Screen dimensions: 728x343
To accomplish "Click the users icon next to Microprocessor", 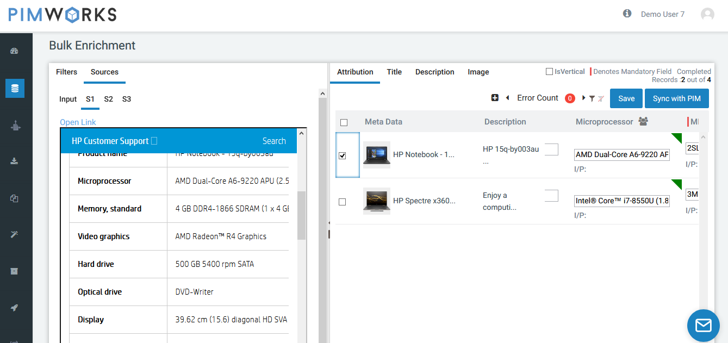I will tap(643, 122).
